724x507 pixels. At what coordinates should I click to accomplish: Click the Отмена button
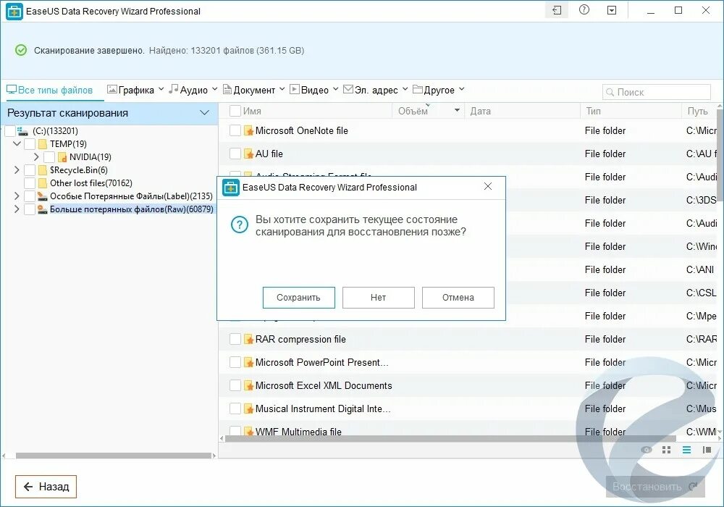point(458,298)
